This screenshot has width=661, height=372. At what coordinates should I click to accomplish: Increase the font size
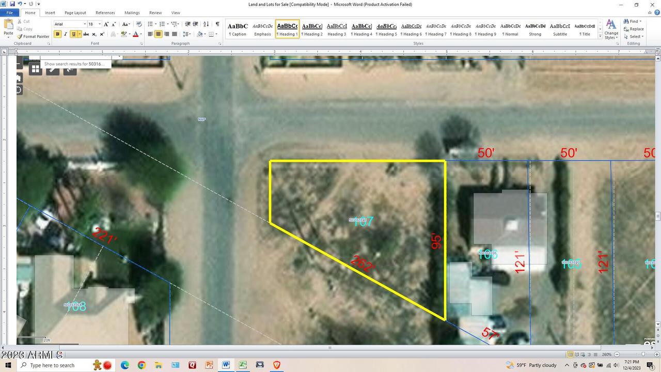106,24
